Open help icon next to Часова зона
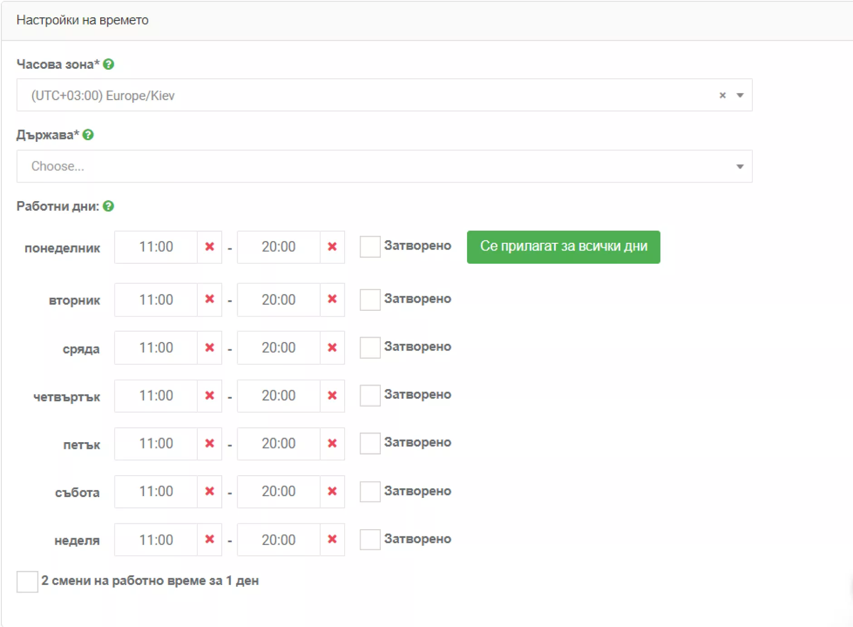The width and height of the screenshot is (853, 627). pyautogui.click(x=108, y=64)
